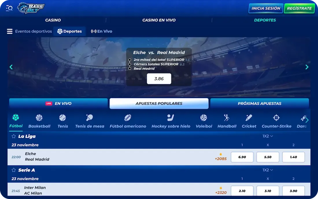Viewport: 318px width, 199px height.
Task: Show more sports with right chevron
Action: pyautogui.click(x=307, y=120)
